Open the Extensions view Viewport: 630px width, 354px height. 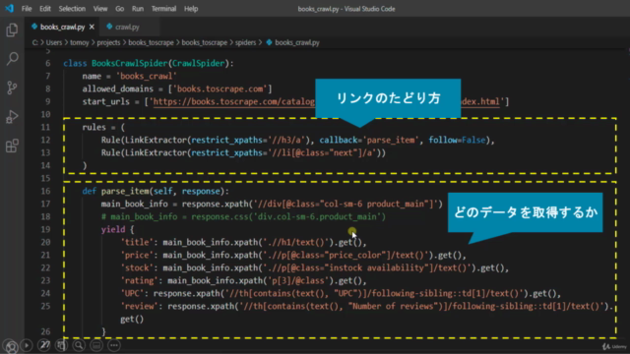(12, 146)
